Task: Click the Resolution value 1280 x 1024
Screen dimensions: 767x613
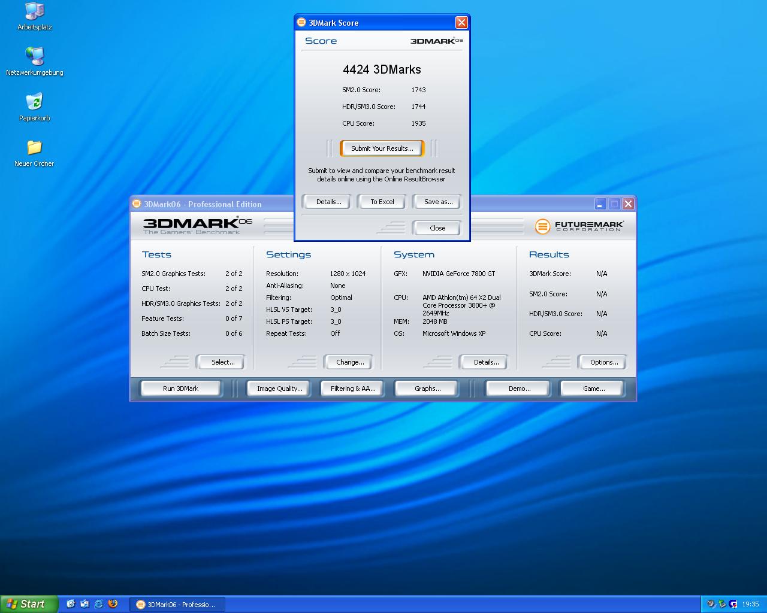Action: (x=348, y=274)
